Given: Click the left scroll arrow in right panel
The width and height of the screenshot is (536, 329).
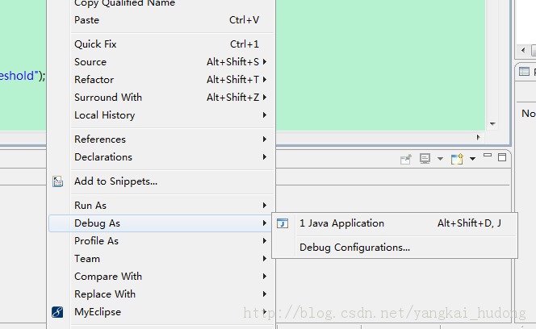Looking at the screenshot, I should coord(523,51).
